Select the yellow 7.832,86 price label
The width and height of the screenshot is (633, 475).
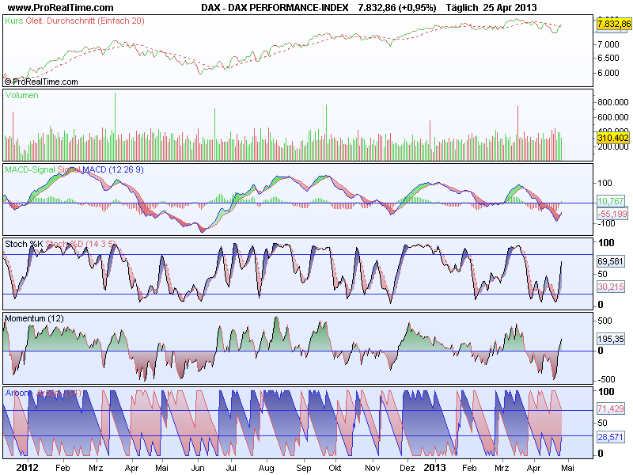pos(614,24)
